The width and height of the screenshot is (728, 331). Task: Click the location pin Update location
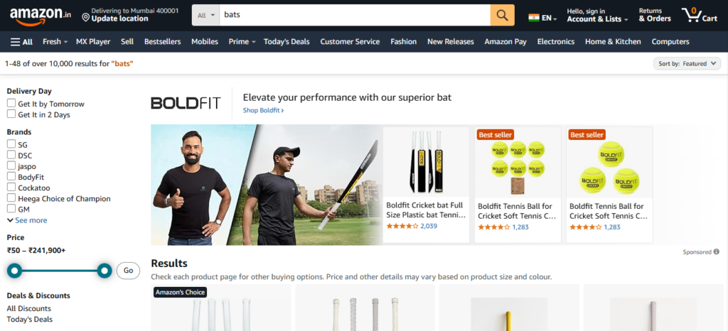click(114, 15)
